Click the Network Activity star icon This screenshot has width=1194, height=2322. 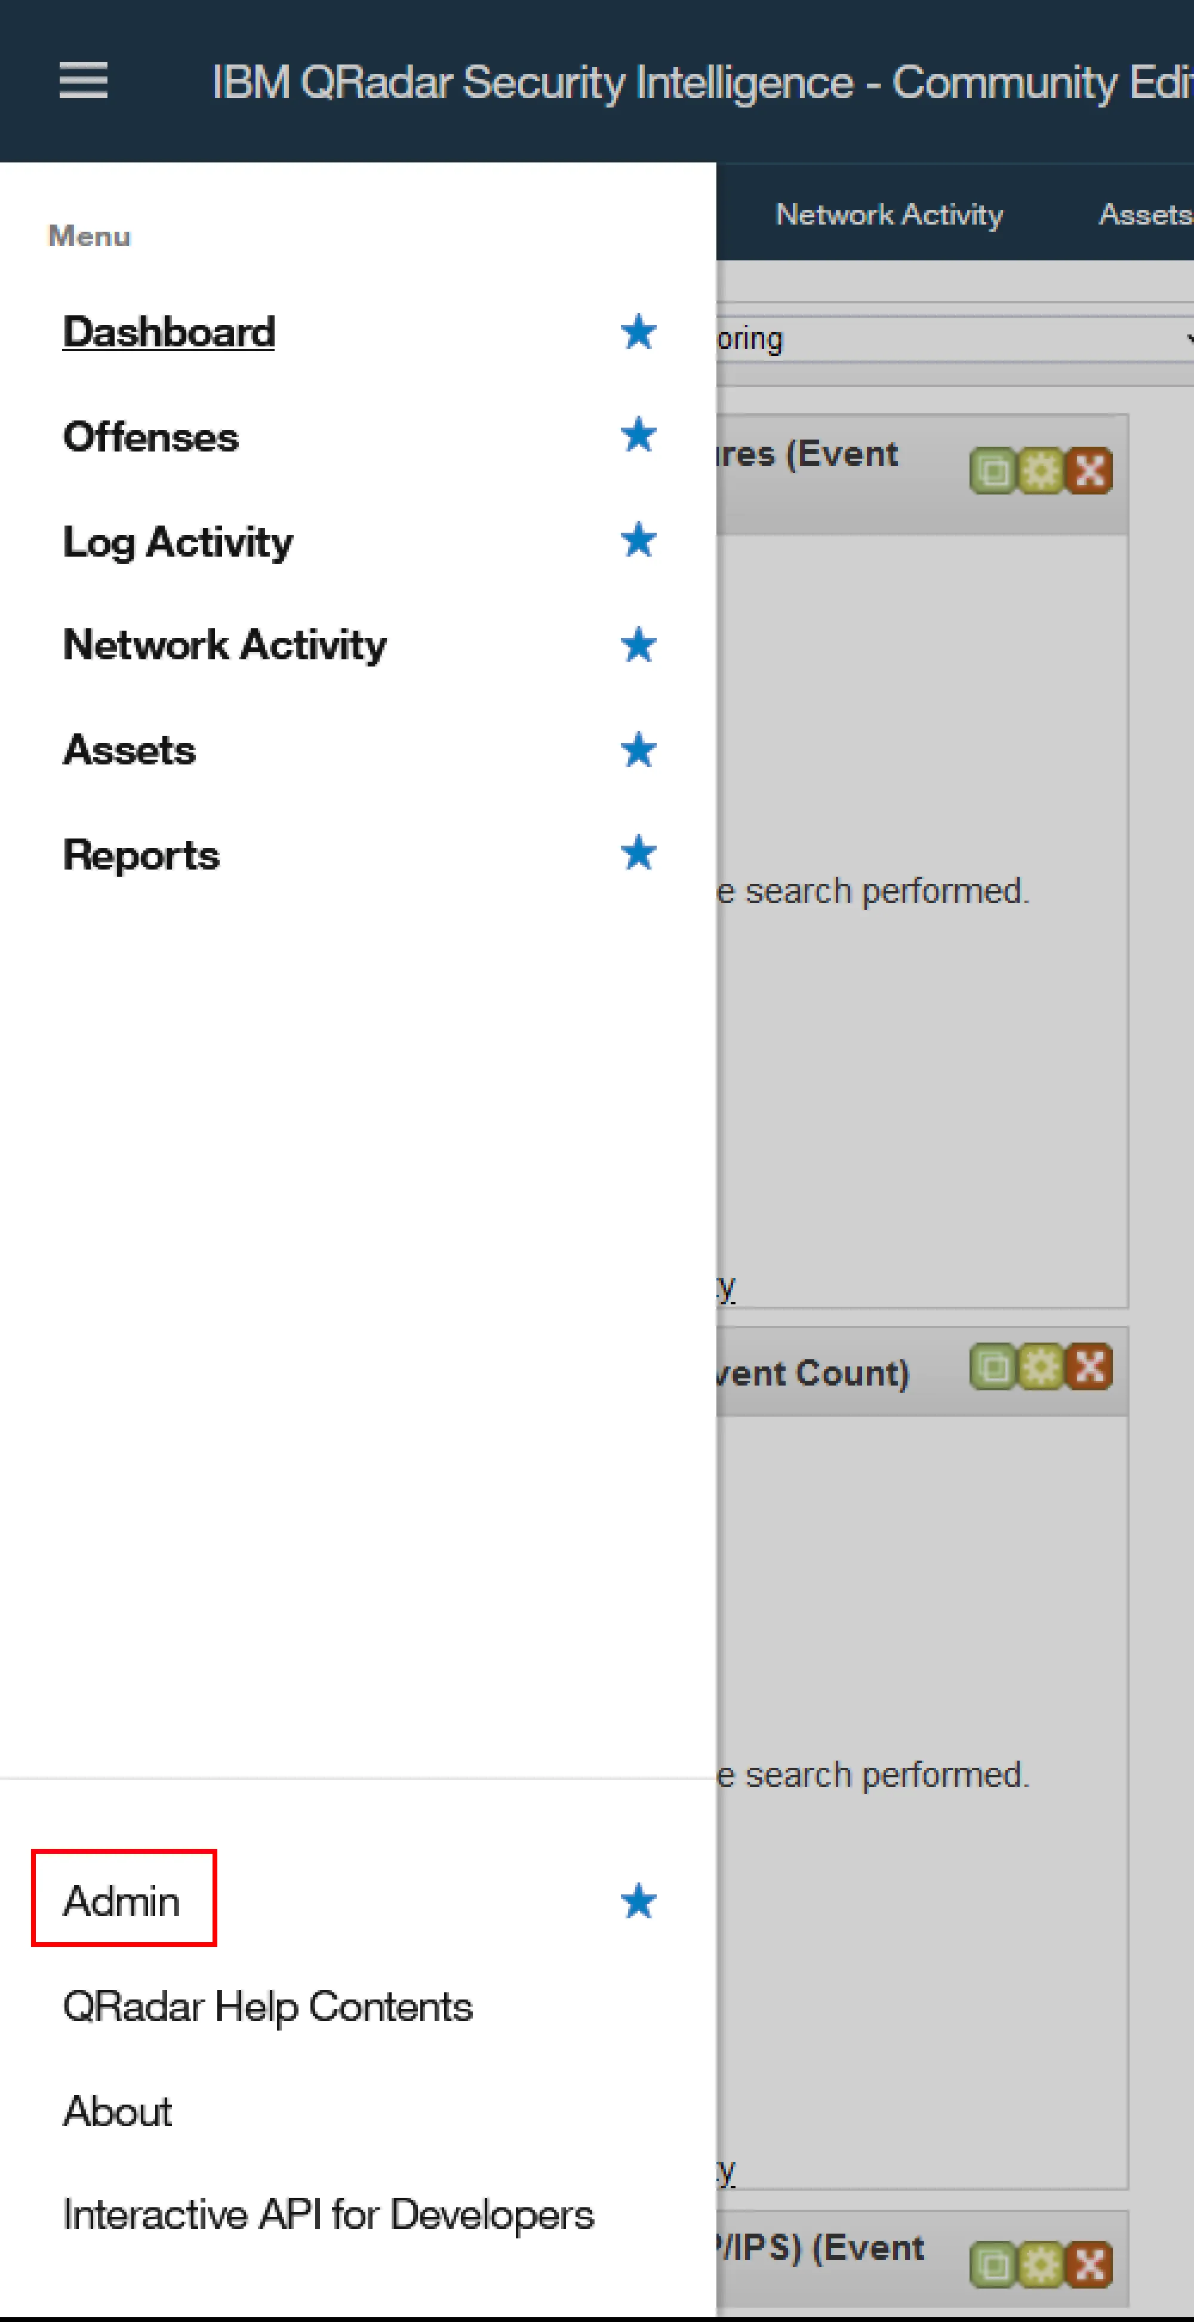point(639,601)
